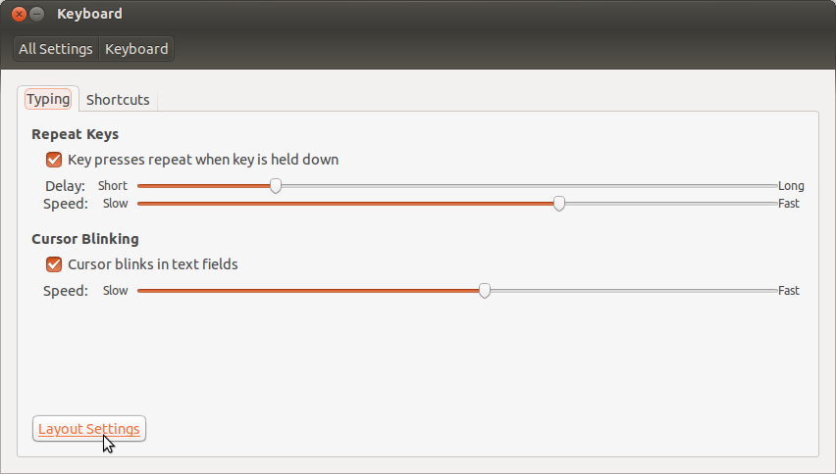This screenshot has width=836, height=474.
Task: Click Cursor Blinking Speed track near Slow end
Action: coord(152,290)
